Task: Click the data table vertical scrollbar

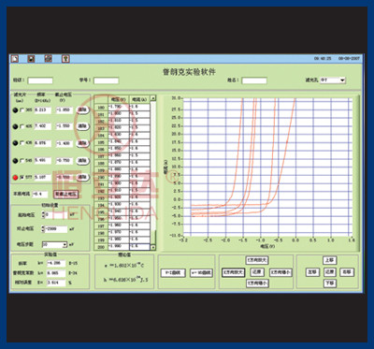Action: point(153,173)
